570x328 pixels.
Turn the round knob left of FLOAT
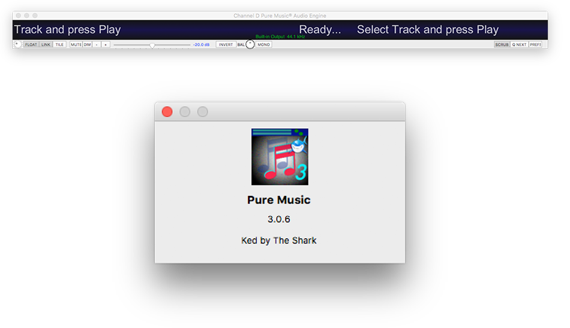[17, 44]
